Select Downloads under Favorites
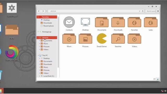The height and width of the screenshot is (94, 167). 47,23
